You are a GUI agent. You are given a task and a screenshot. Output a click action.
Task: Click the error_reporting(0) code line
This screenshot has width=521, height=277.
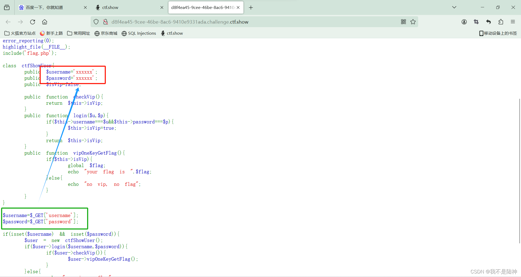pos(28,41)
